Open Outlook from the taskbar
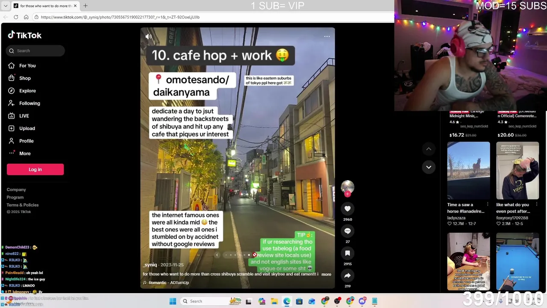Screen dimensions: 547x308 [x=312, y=301]
